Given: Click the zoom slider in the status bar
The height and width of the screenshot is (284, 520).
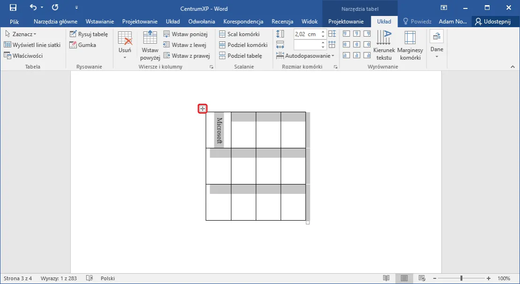Looking at the screenshot, I should tap(462, 278).
